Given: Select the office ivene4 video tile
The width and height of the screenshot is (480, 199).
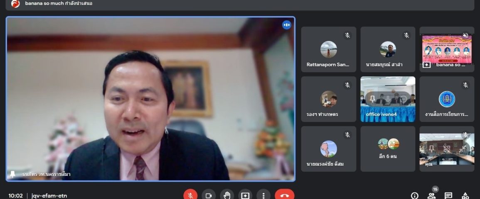Looking at the screenshot, I should click(x=388, y=99).
